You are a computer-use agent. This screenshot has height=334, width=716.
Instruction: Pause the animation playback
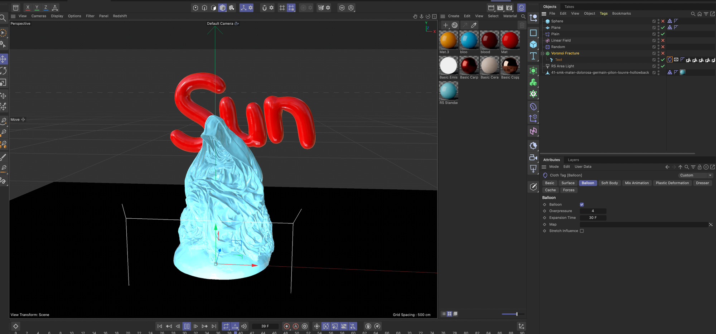click(187, 326)
